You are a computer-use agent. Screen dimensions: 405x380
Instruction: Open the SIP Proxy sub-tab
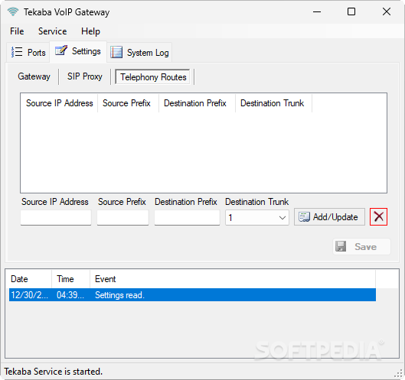click(85, 76)
